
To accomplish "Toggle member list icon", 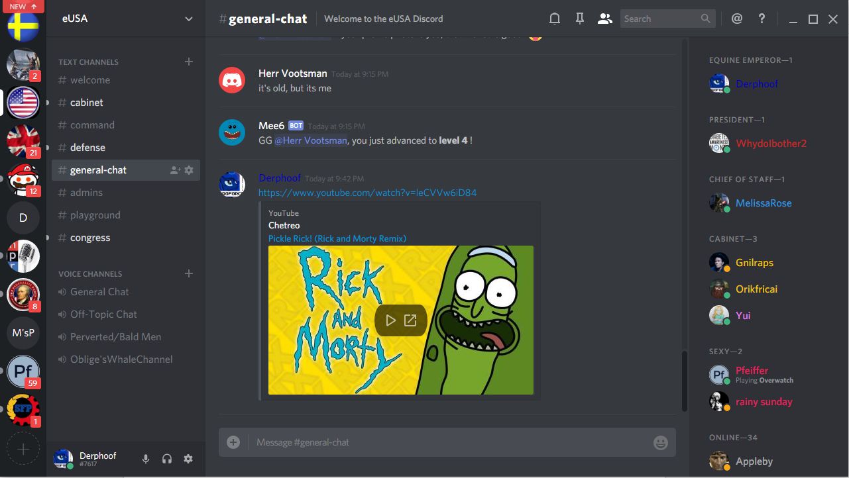I will pyautogui.click(x=604, y=19).
